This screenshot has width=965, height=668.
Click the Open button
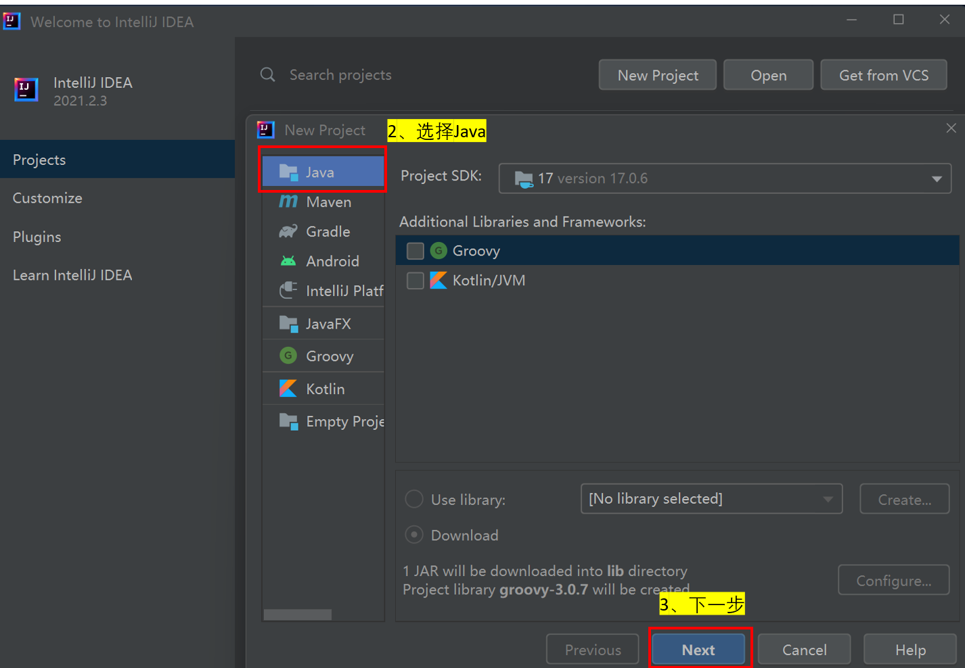[x=768, y=75]
